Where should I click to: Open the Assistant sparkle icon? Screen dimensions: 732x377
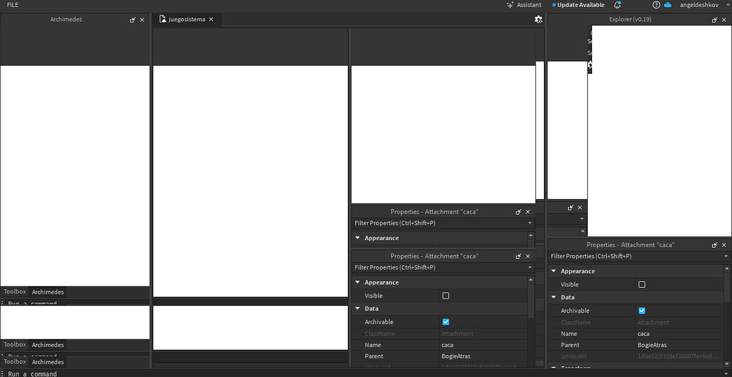(510, 5)
